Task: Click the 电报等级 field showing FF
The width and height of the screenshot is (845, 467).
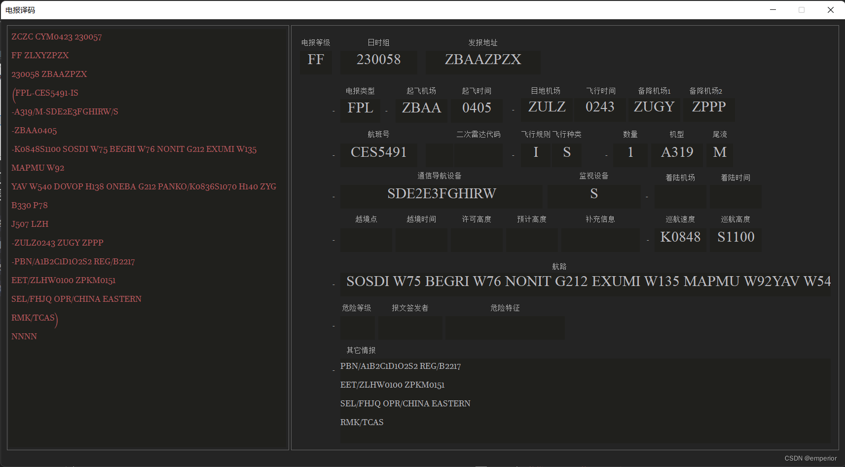Action: pos(316,61)
